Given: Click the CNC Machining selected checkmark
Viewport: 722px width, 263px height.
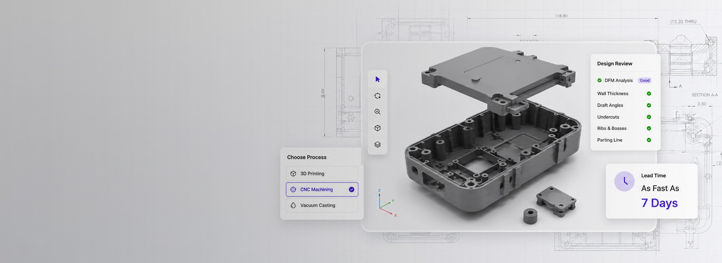Looking at the screenshot, I should 352,189.
